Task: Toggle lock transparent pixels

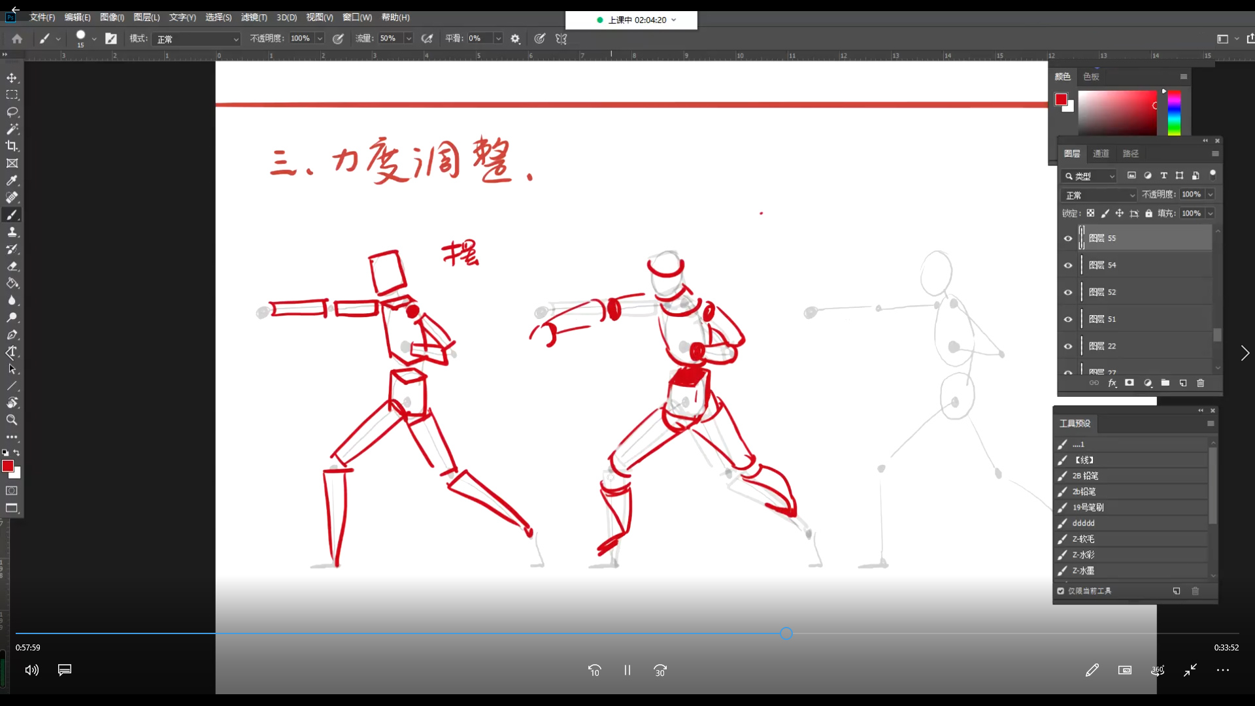Action: click(x=1090, y=213)
